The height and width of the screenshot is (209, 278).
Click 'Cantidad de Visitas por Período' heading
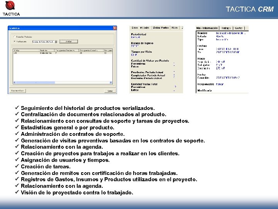(x=150, y=61)
